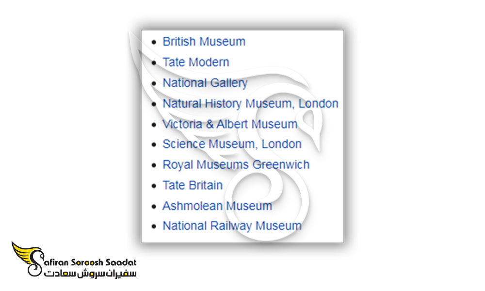Click the bullet beside British Museum
The width and height of the screenshot is (485, 291).
pos(154,42)
